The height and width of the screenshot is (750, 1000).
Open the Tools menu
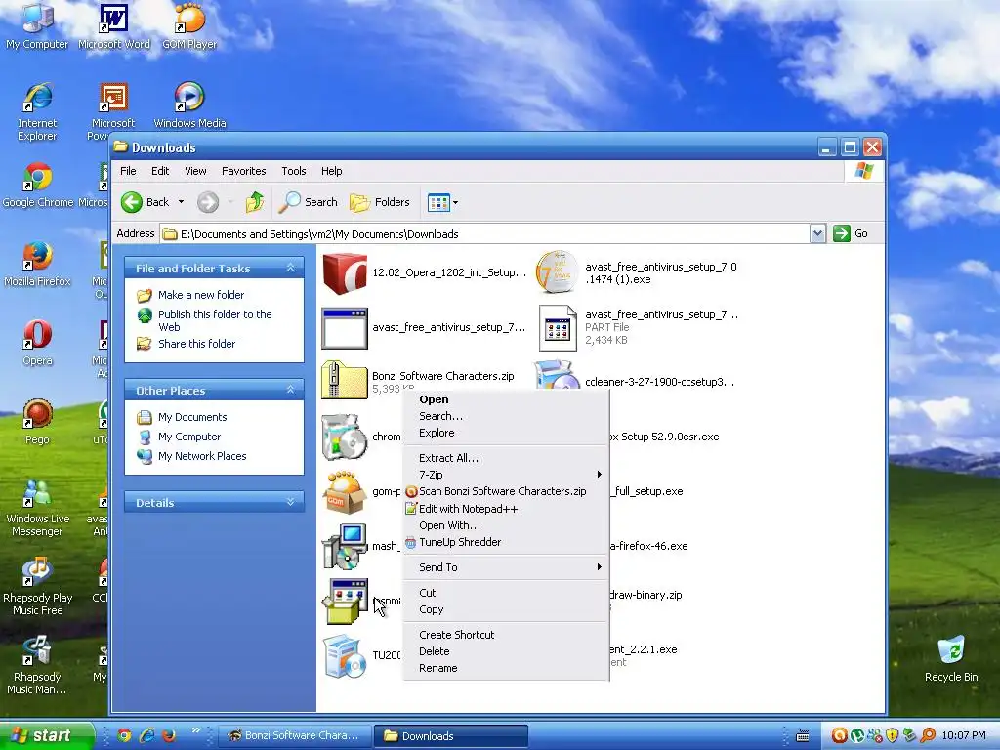(293, 171)
